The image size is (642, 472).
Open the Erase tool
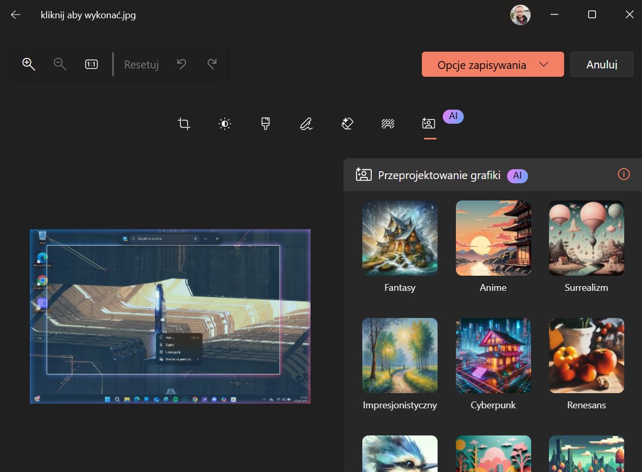pos(347,124)
